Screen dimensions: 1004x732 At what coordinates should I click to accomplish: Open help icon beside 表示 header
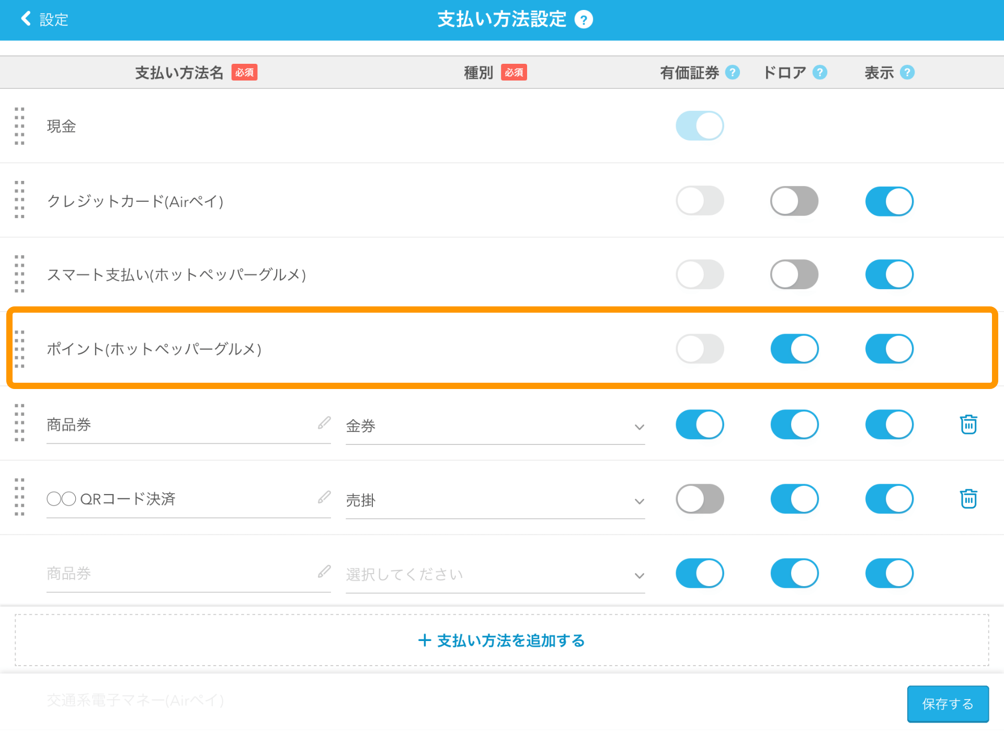[x=907, y=72]
